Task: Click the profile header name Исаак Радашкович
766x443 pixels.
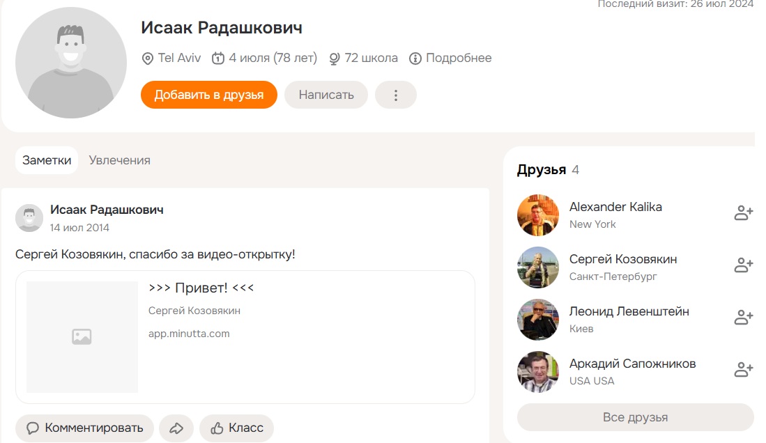Action: (x=222, y=28)
